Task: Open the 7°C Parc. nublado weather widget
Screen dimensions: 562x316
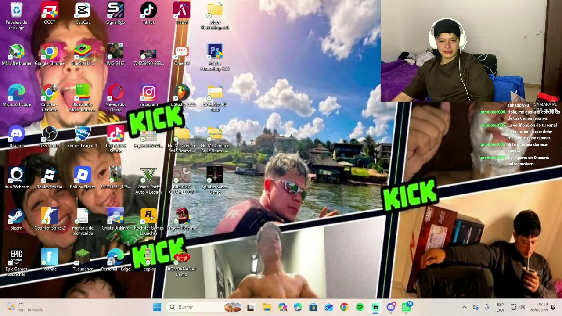Action: click(x=25, y=307)
